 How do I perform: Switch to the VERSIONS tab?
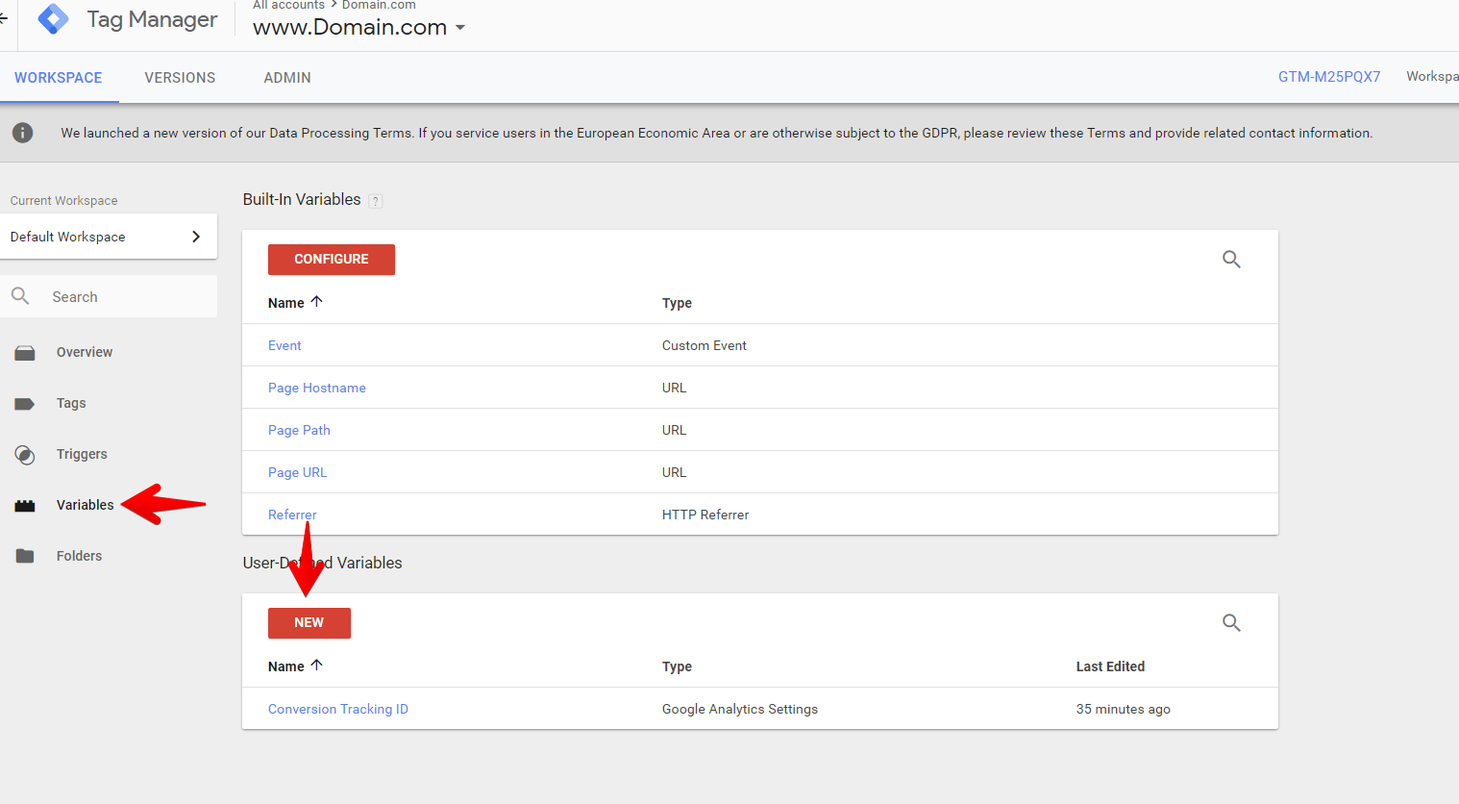[180, 78]
